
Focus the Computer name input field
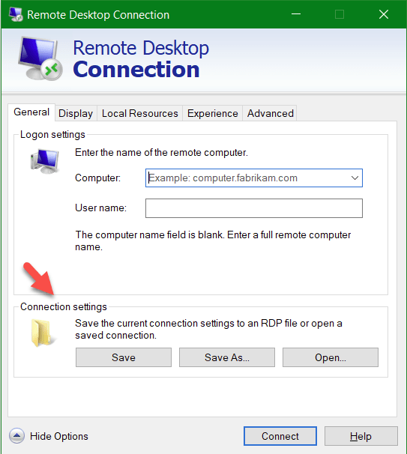coord(254,178)
